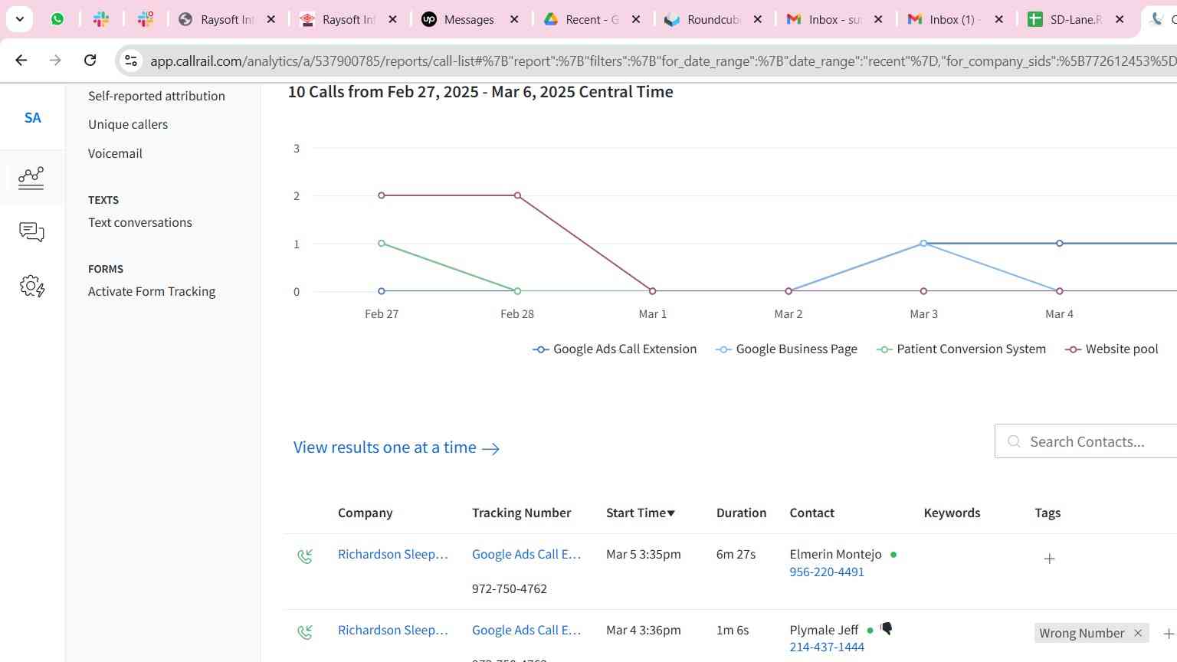Switch to the Inbox (1) Gmail tab
Image resolution: width=1177 pixels, height=662 pixels.
955,20
